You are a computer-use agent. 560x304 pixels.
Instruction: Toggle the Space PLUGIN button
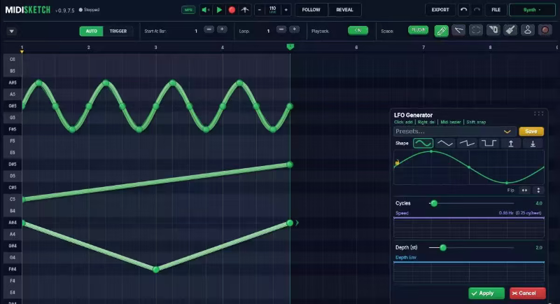click(418, 30)
